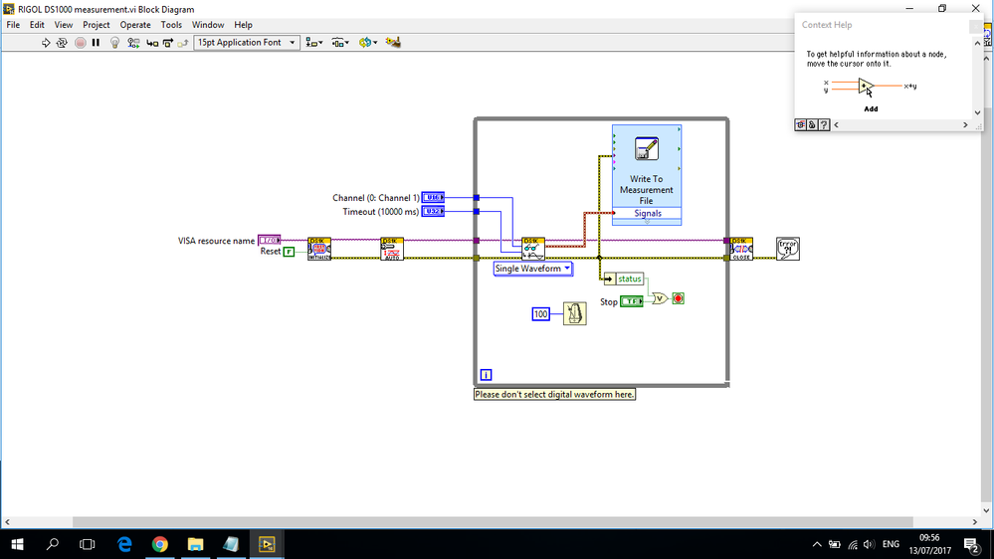
Task: Open the Window menu
Action: [x=208, y=25]
